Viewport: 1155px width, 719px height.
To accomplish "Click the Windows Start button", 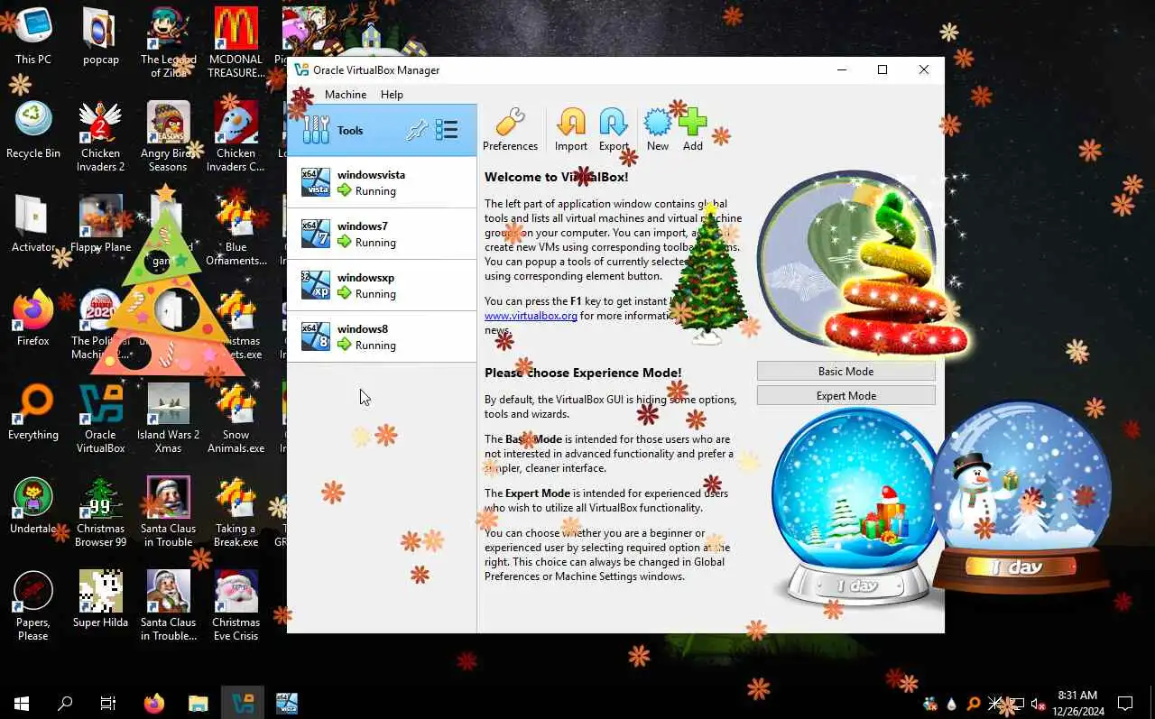I will (22, 703).
